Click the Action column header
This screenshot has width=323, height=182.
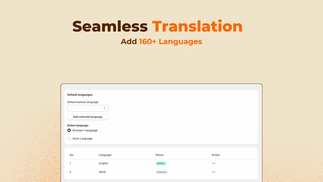[216, 155]
